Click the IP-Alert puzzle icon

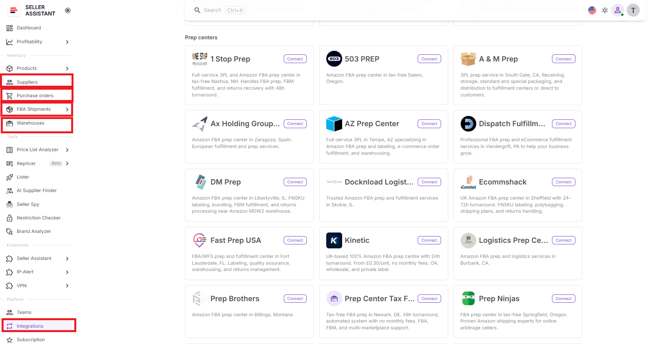tap(10, 272)
